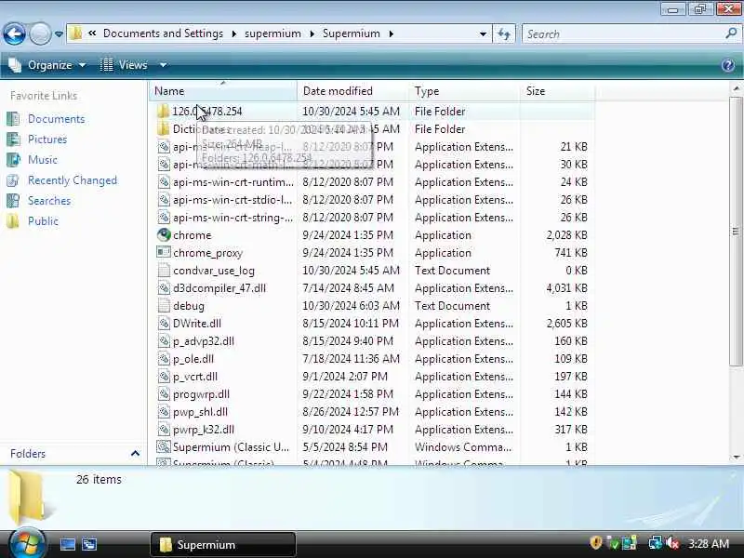
Task: Sort by the Size column header
Action: click(557, 91)
